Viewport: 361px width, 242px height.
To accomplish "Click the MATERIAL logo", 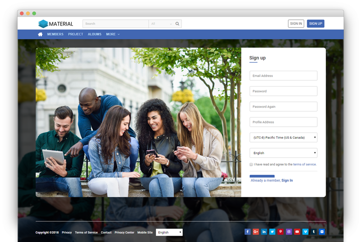I will coord(56,24).
